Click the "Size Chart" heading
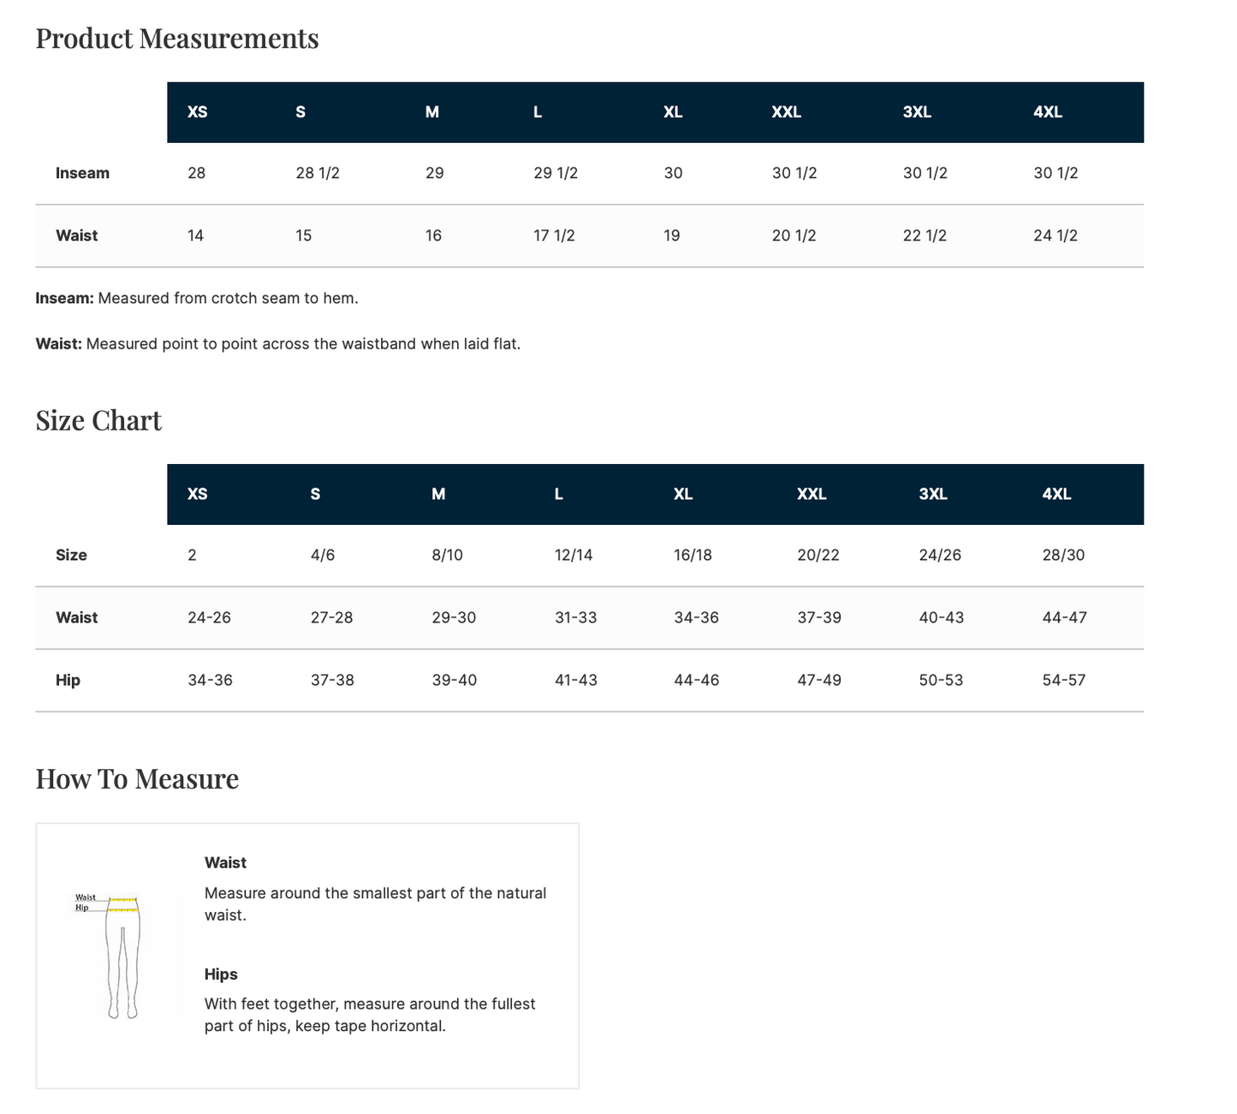 tap(98, 420)
